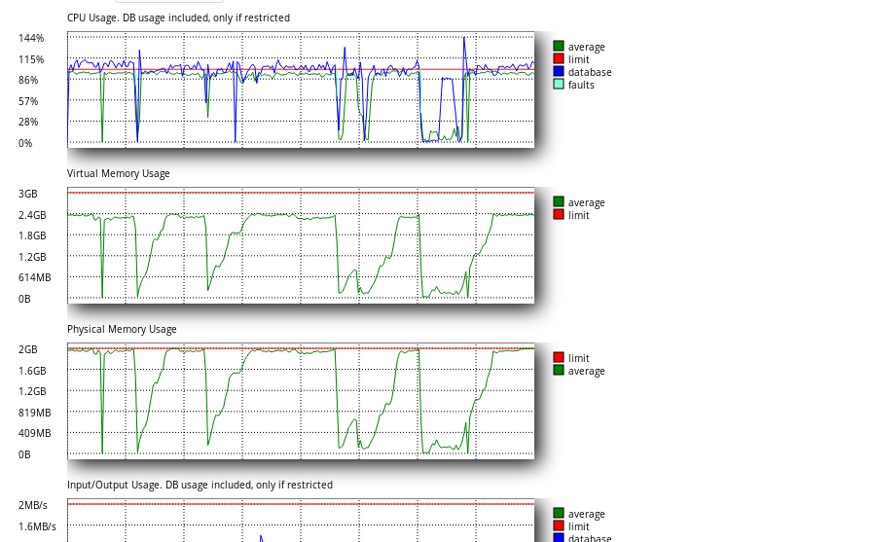Click the 'database' legend text in CPU chart

point(590,72)
